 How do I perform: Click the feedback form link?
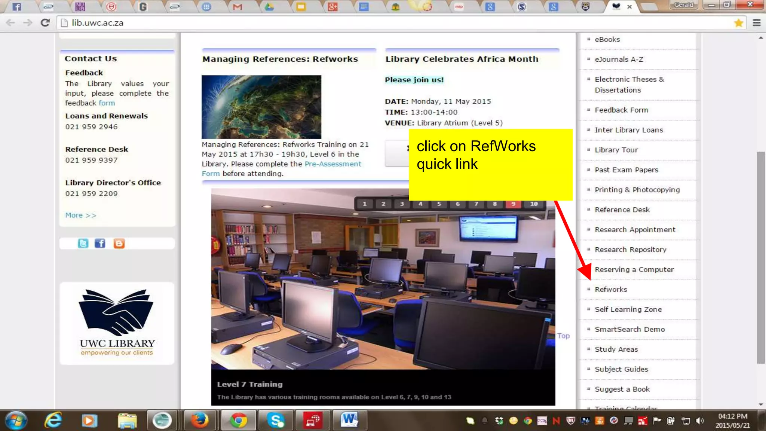[x=107, y=103]
